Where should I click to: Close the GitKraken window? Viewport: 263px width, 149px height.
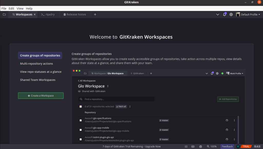(x=259, y=2)
